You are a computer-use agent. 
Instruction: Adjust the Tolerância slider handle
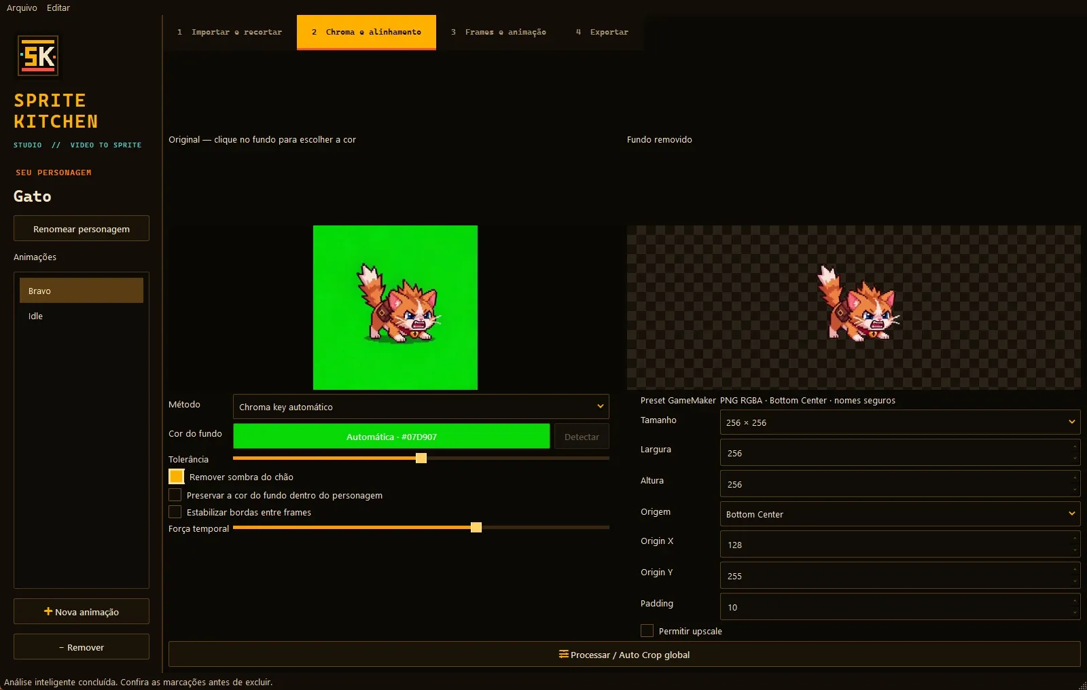coord(421,458)
